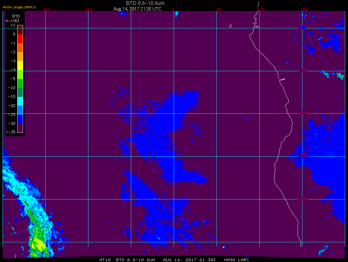
Task: Click the title text "BTD 6.8–10.8um"
Action: [145, 3]
